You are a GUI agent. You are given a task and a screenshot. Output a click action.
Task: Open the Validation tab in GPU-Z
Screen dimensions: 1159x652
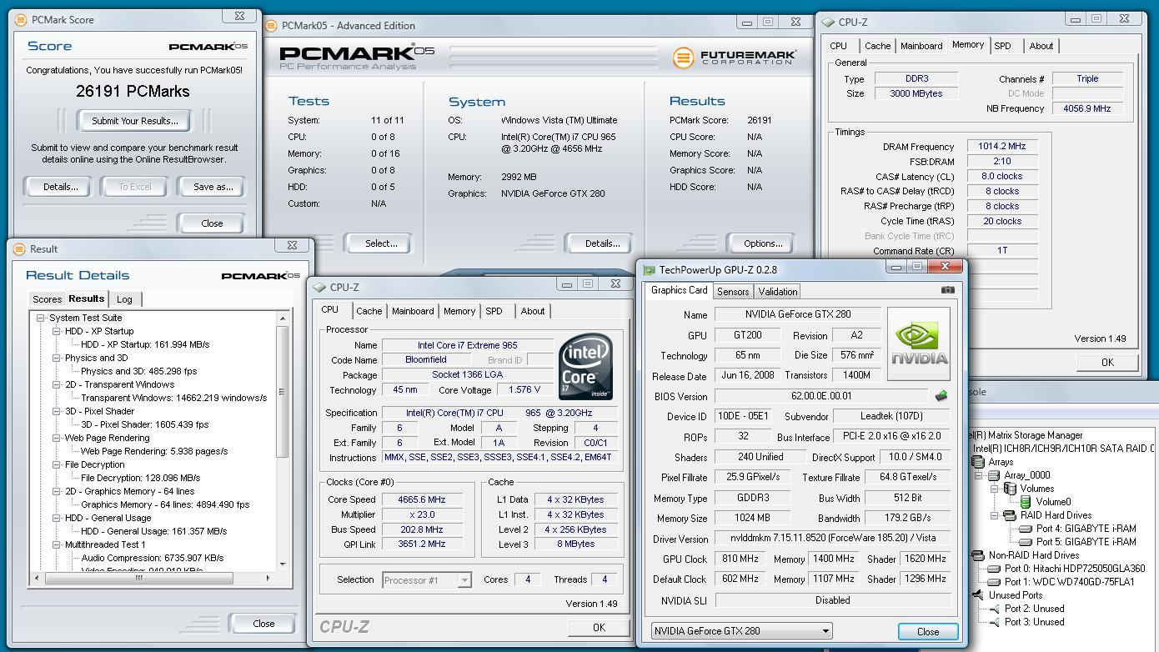coord(778,292)
